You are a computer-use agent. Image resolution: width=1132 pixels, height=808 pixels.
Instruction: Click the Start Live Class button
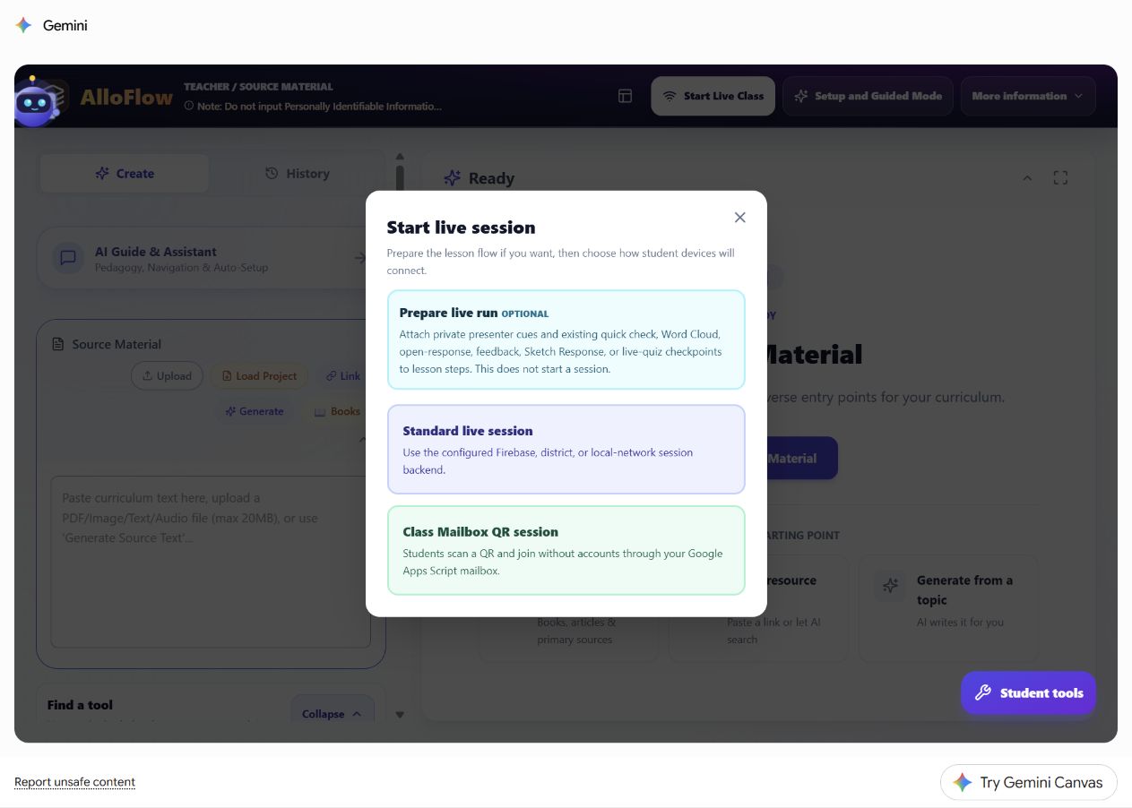coord(713,96)
